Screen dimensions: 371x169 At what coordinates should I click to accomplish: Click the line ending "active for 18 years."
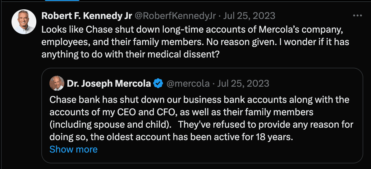tap(171, 137)
